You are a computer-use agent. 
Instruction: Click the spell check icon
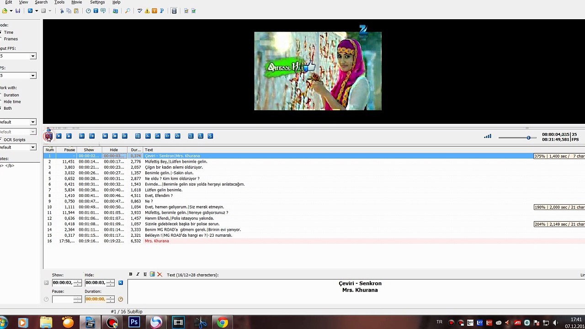pyautogui.click(x=140, y=11)
